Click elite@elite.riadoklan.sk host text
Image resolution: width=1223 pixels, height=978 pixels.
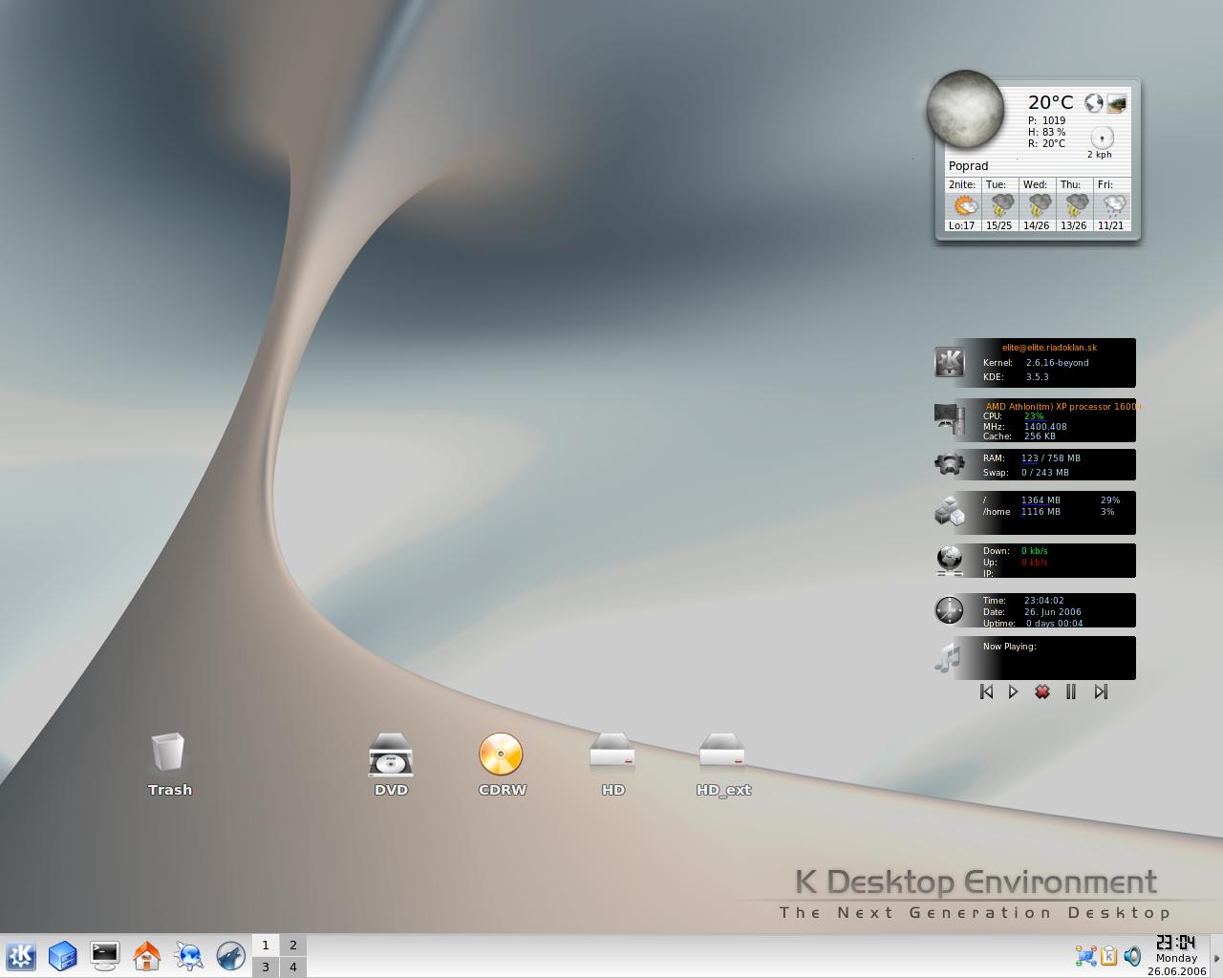1049,348
